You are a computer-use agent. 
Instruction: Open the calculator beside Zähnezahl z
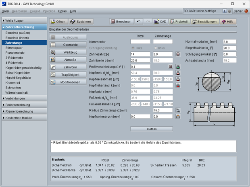pyautogui.click(x=178, y=54)
